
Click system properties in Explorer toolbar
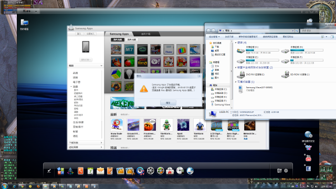pos(229,37)
